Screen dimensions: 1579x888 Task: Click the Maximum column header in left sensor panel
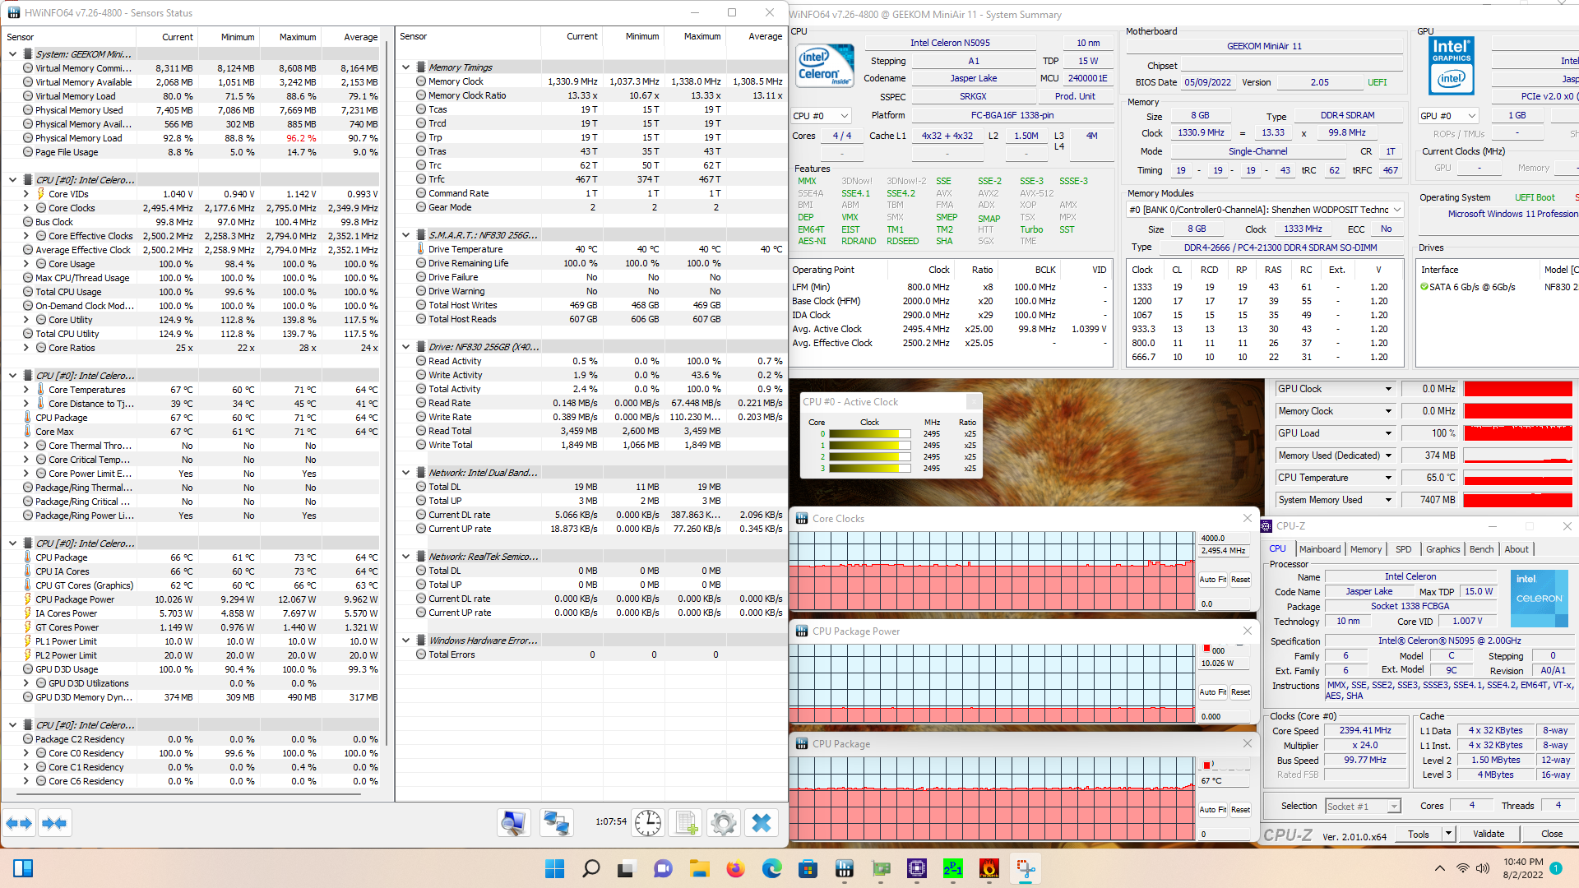[298, 37]
